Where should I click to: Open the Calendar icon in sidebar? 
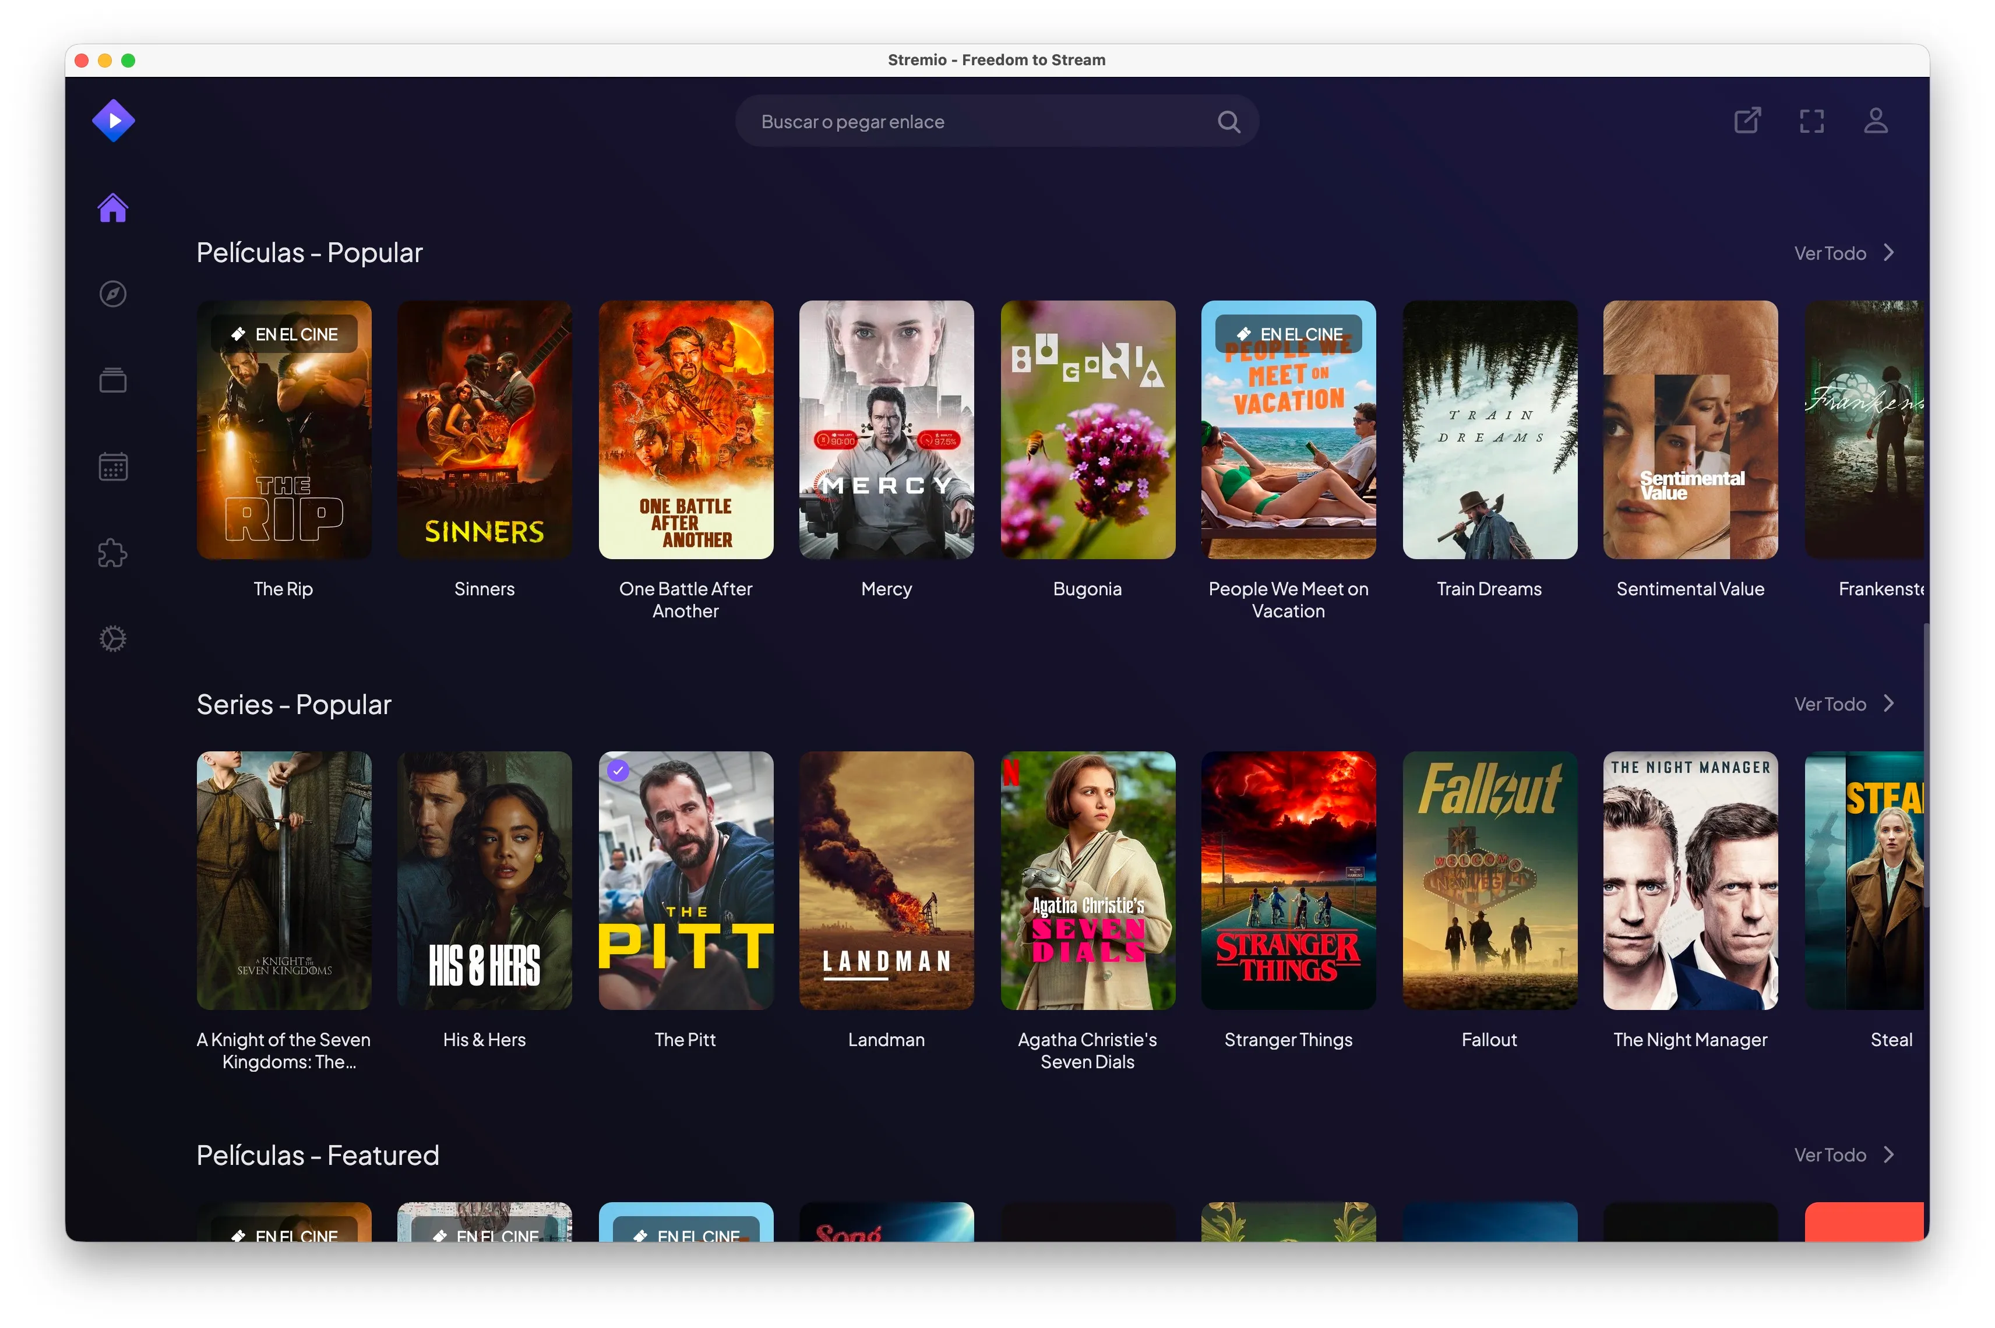112,467
